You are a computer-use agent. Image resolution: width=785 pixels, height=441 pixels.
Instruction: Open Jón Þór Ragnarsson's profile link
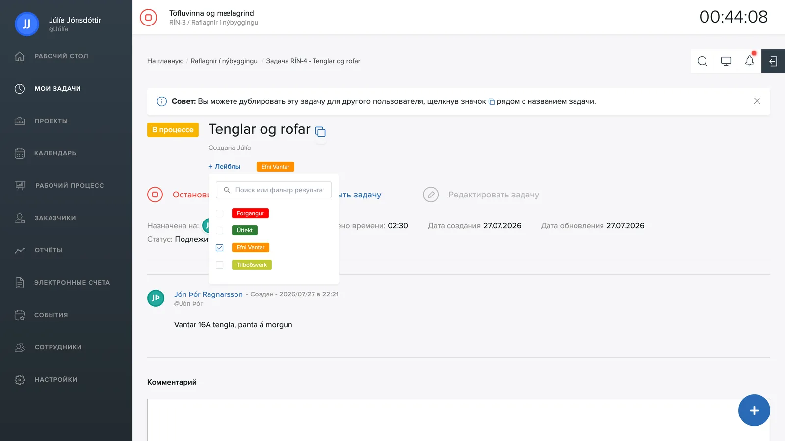[209, 294]
